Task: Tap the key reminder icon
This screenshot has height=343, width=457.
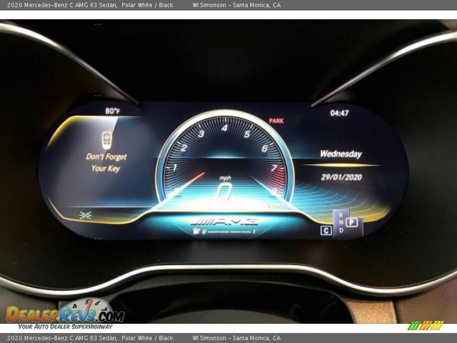Action: pos(106,140)
